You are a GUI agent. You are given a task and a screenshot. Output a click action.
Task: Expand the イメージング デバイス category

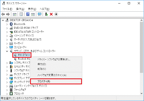(x=7, y=36)
